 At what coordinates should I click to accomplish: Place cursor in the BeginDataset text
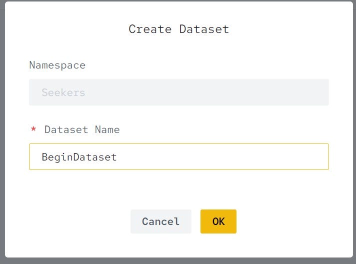(79, 157)
